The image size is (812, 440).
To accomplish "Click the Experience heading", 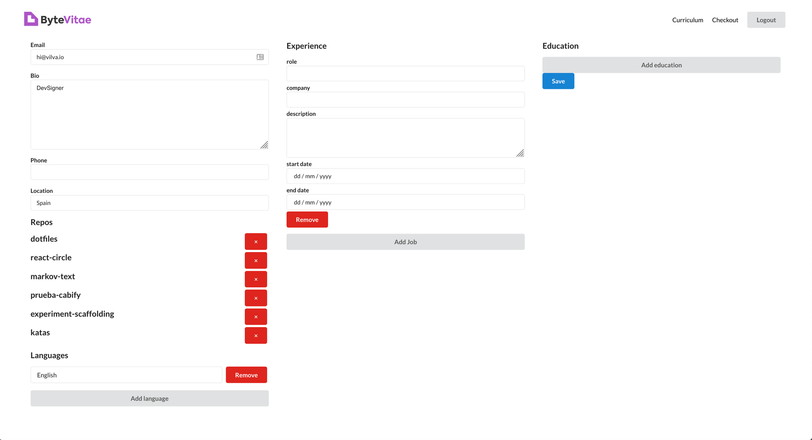I will click(x=307, y=46).
